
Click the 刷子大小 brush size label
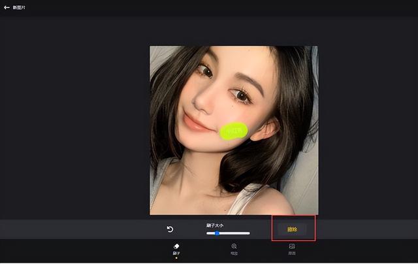click(x=215, y=225)
